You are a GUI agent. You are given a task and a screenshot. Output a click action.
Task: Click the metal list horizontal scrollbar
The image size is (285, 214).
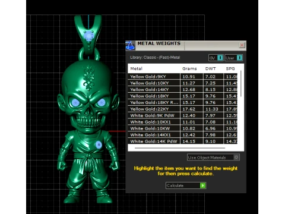coord(180,148)
